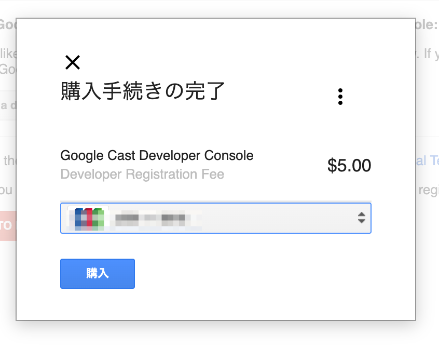Click the JCB card logo icon
Viewport: 439px width, 348px height.
click(88, 218)
